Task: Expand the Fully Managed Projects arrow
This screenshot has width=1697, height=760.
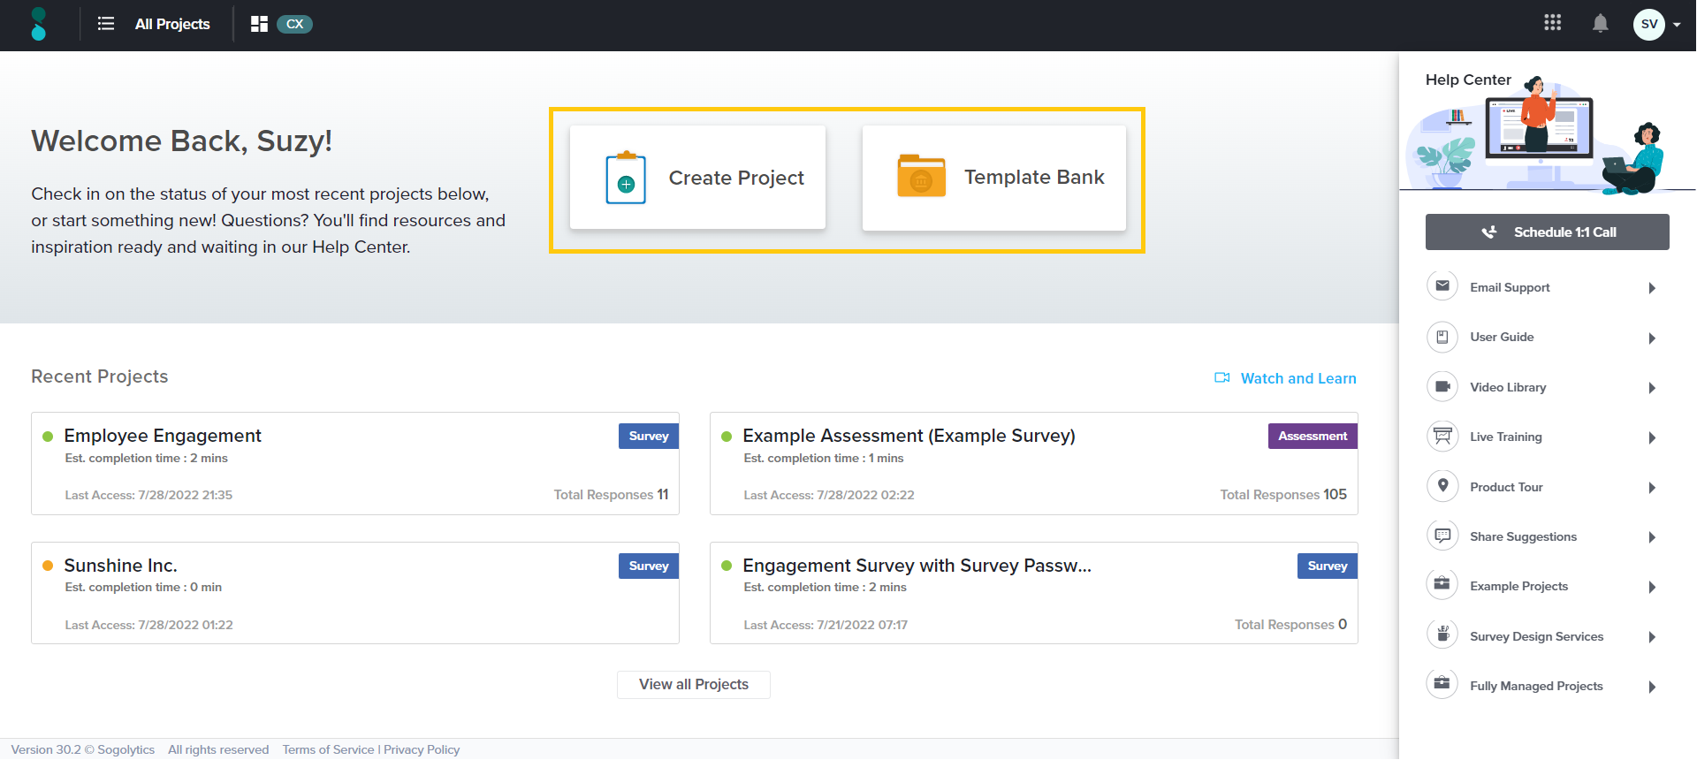Action: tap(1652, 688)
